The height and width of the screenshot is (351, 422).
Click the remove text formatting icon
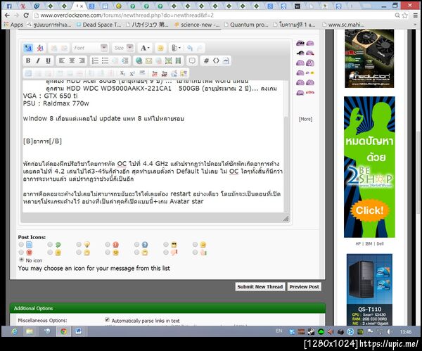[40, 48]
